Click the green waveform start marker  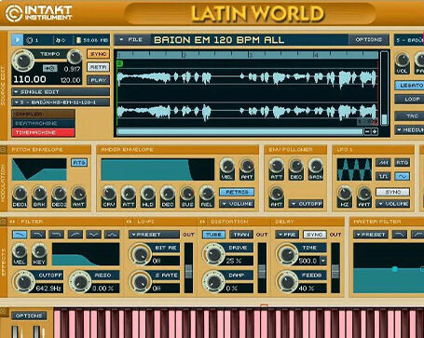coord(119,63)
